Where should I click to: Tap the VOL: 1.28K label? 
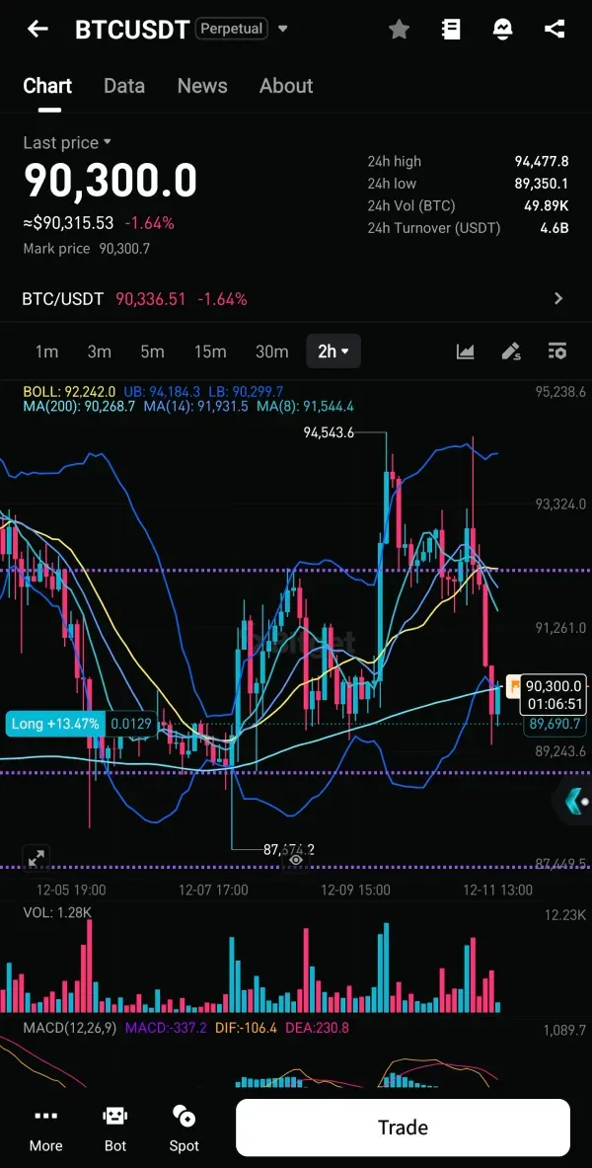56,912
